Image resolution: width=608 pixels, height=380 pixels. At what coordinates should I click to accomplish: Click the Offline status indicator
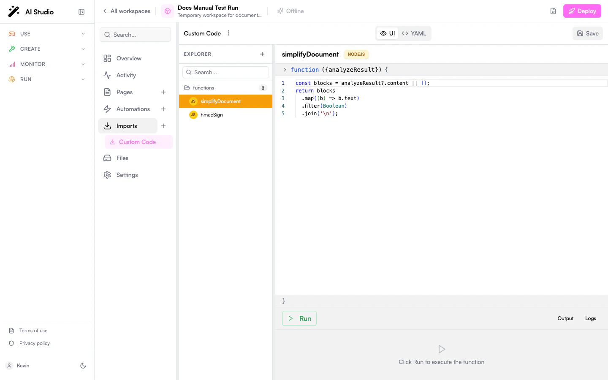[x=290, y=11]
